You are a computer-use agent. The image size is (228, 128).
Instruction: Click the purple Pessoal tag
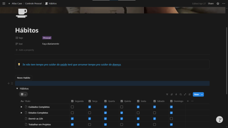[47, 38]
